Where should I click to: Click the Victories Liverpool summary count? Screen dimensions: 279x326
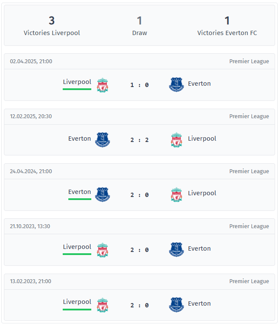pos(52,21)
